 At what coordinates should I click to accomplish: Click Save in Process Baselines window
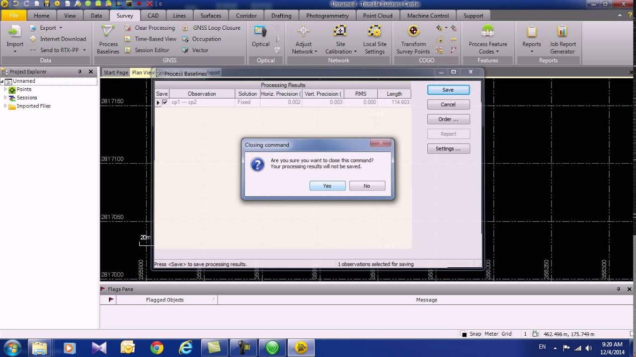pos(448,90)
